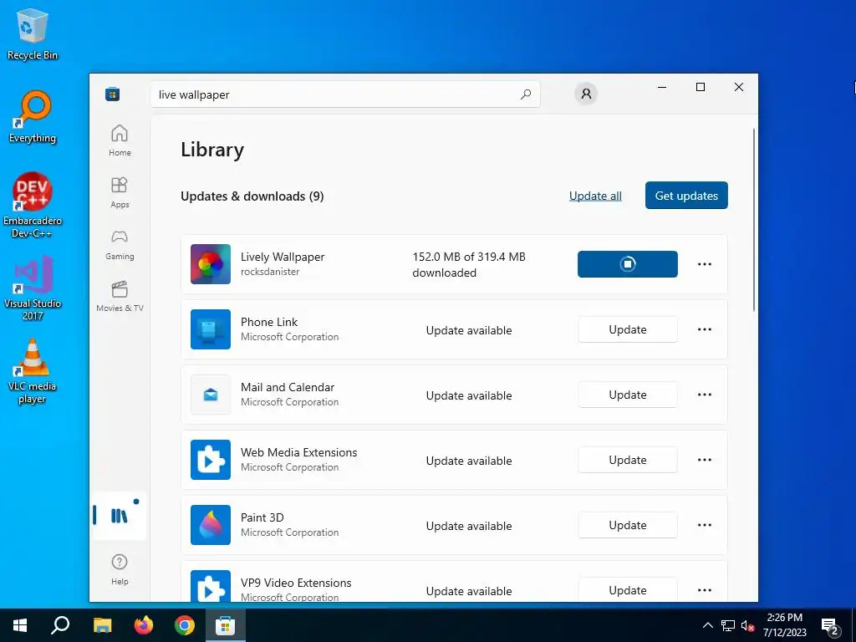Click Web Media Extensions app icon
Viewport: 856px width, 642px height.
point(210,460)
